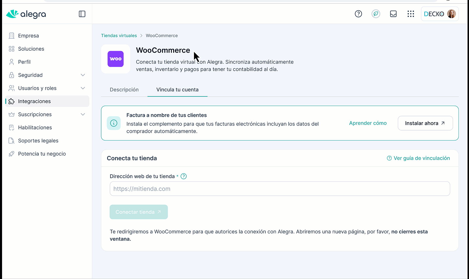Screen dimensions: 469x279
Task: Click the Alegra logo
Action: 26,14
